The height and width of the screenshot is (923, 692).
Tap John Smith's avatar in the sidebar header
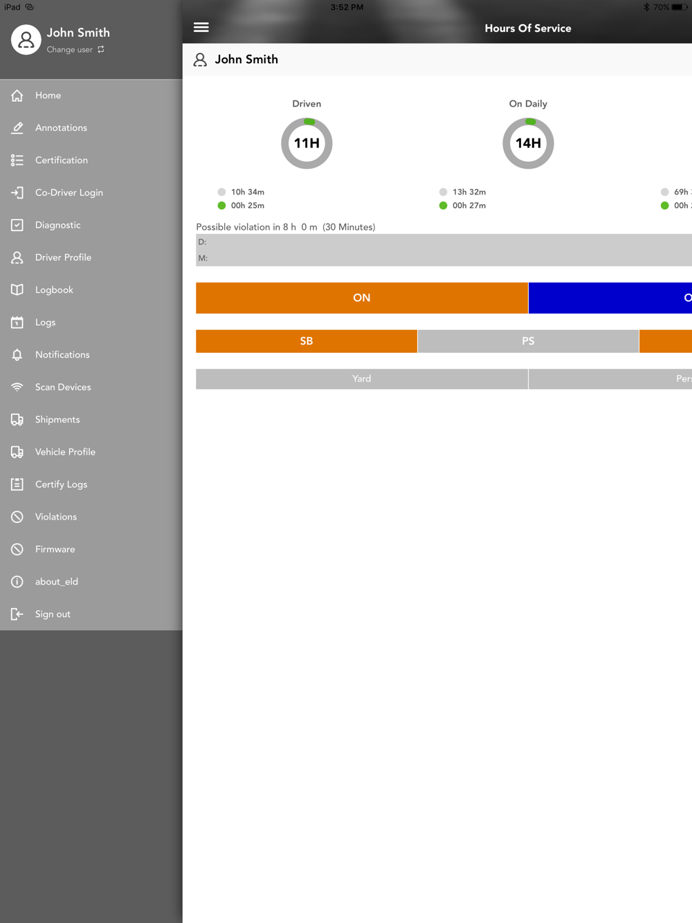pos(26,40)
